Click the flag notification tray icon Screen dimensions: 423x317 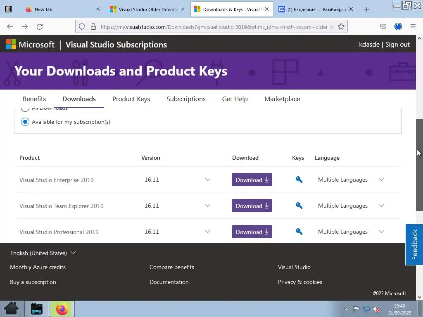tap(356, 309)
